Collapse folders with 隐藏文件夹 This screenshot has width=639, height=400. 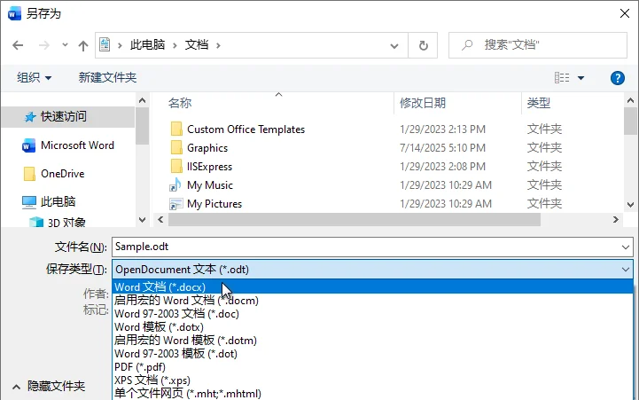(x=49, y=386)
